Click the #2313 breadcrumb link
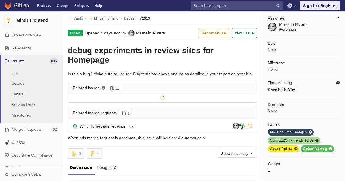The height and width of the screenshot is (181, 345). 145,18
